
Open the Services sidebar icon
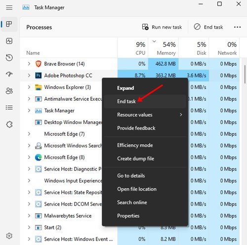click(9, 124)
